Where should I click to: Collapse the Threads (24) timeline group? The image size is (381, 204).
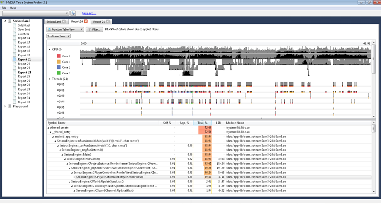click(x=50, y=79)
